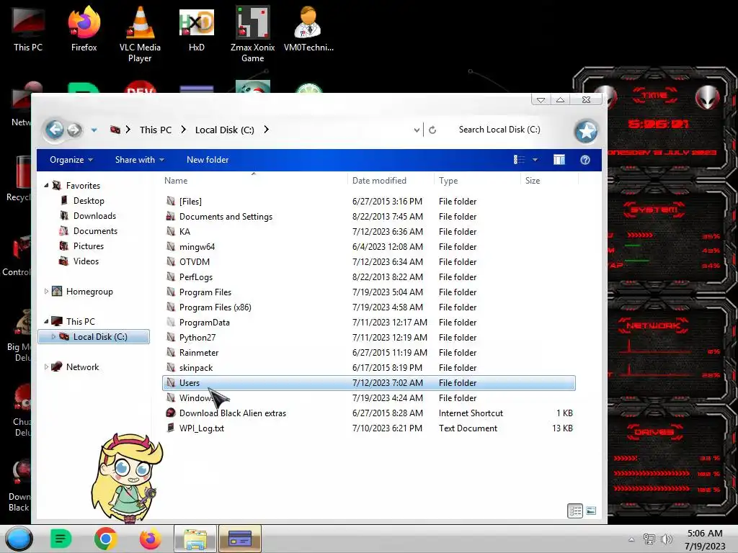Select the Documents and Settings folder icon
This screenshot has height=553, width=738.
(x=171, y=216)
